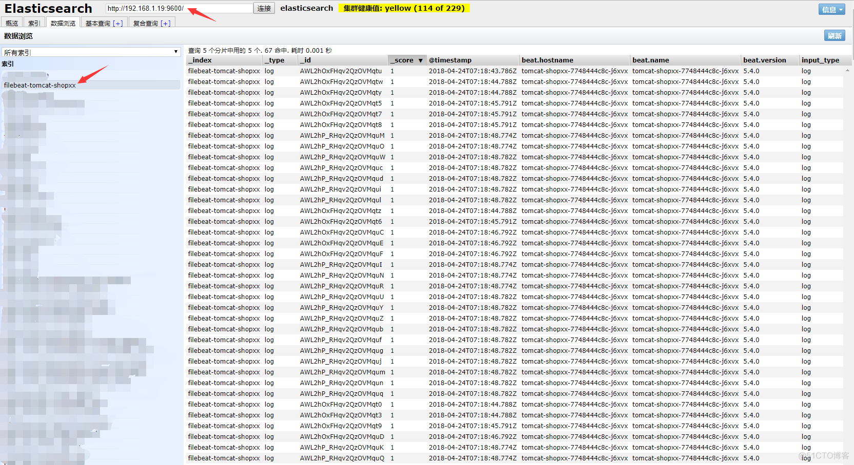This screenshot has height=465, width=854.
Task: Sort by the @timestamp column header
Action: pyautogui.click(x=473, y=60)
